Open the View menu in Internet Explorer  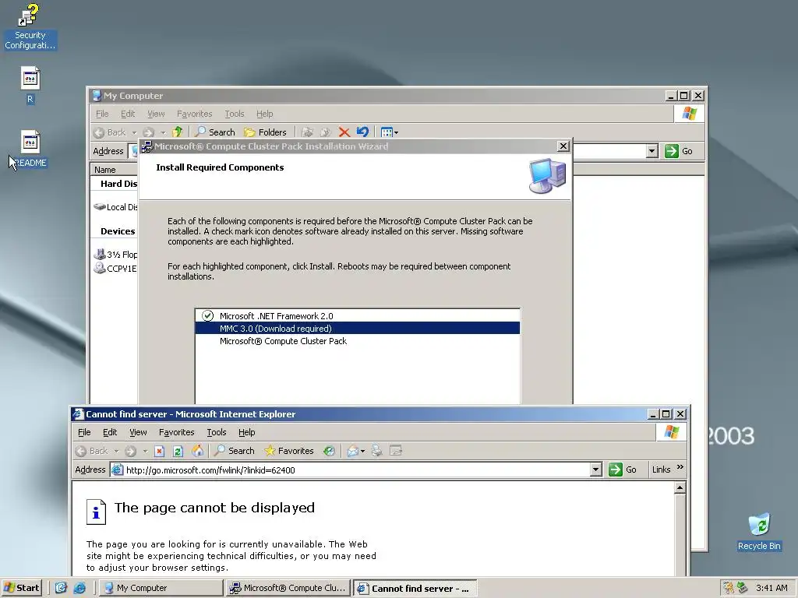pos(138,432)
